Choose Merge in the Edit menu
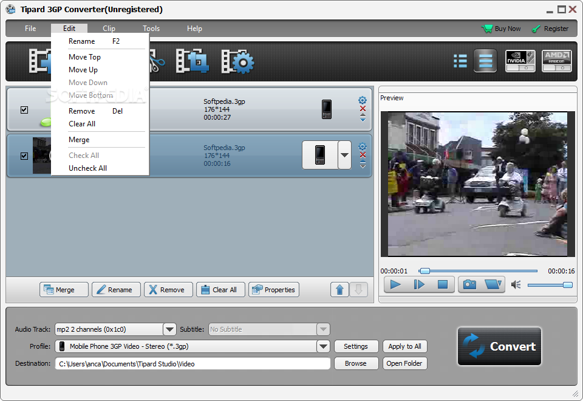 point(100,140)
